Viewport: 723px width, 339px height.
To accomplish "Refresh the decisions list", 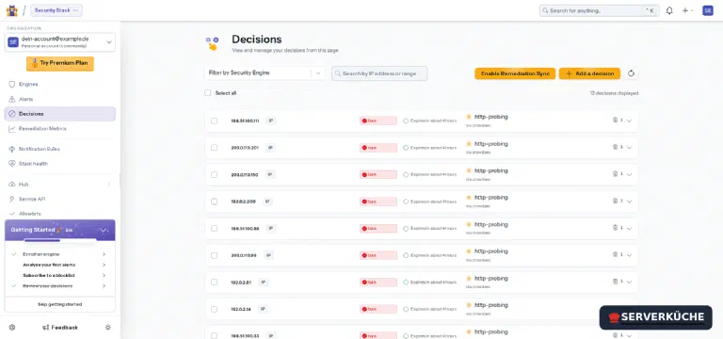I will (632, 73).
